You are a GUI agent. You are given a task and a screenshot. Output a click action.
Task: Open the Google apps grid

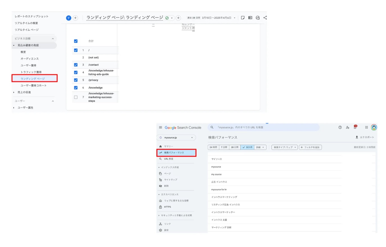[366, 127]
